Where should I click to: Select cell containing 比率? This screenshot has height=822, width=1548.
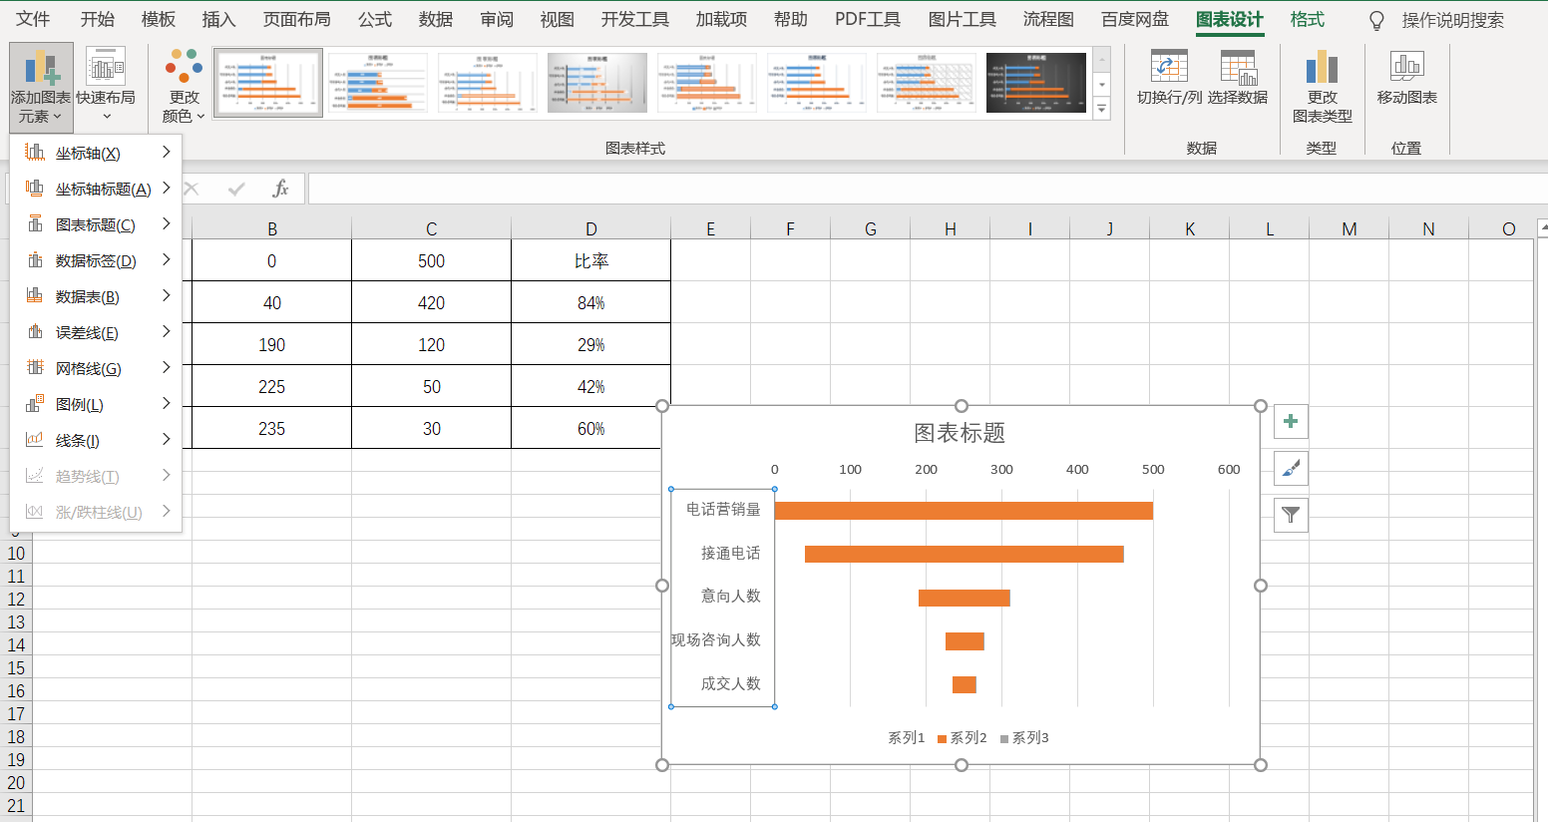[590, 260]
